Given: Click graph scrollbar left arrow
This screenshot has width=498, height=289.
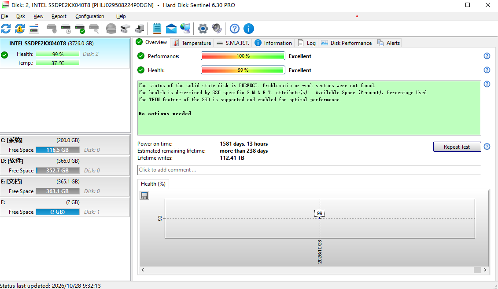Looking at the screenshot, I should 143,270.
